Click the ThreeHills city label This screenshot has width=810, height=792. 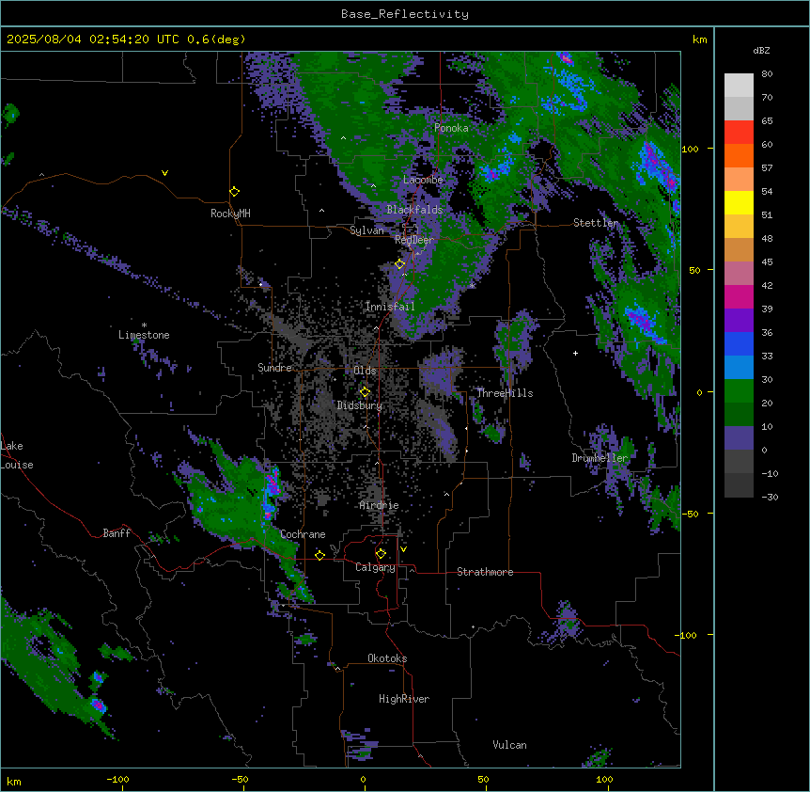(x=505, y=393)
